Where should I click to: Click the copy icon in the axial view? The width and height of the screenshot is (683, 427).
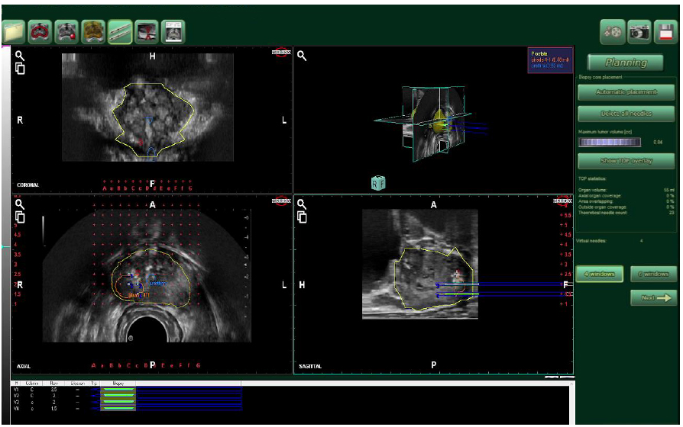pos(20,217)
